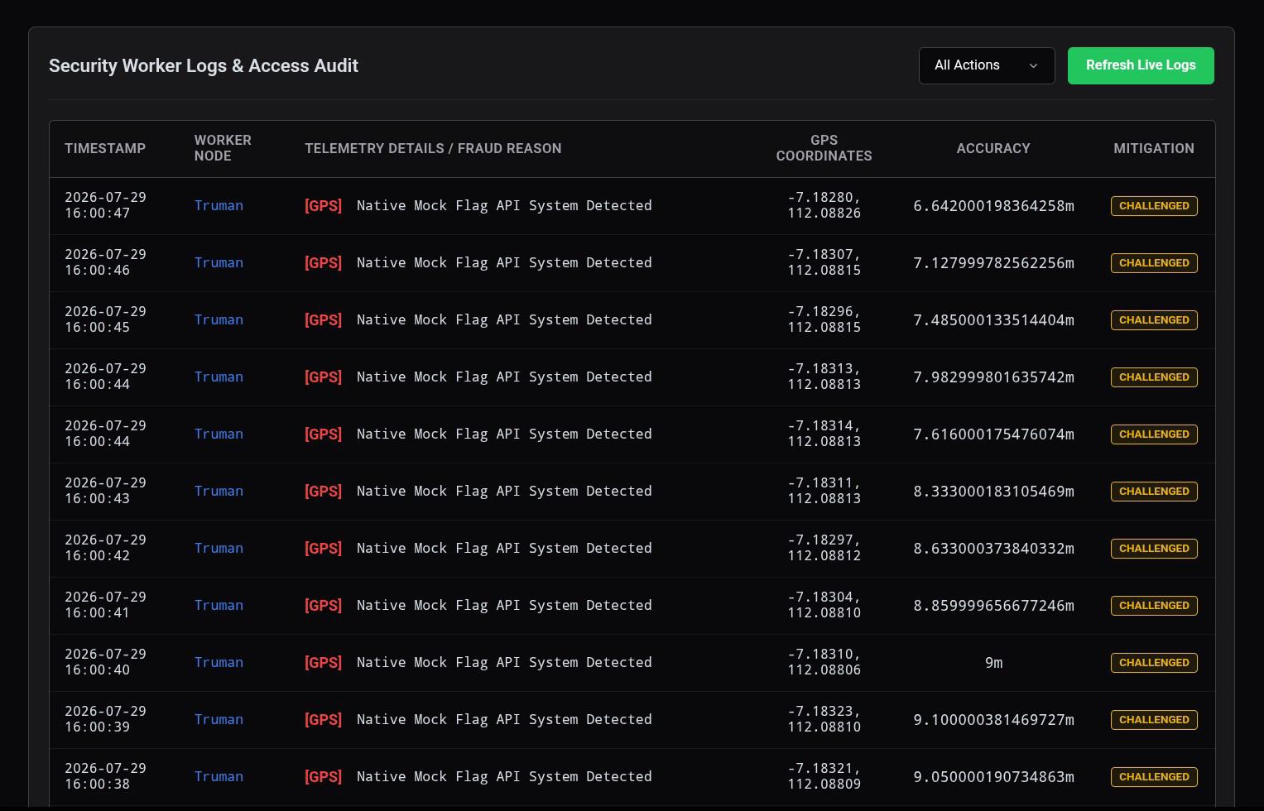Click the Accuracy column header
This screenshot has width=1264, height=811.
click(x=993, y=148)
